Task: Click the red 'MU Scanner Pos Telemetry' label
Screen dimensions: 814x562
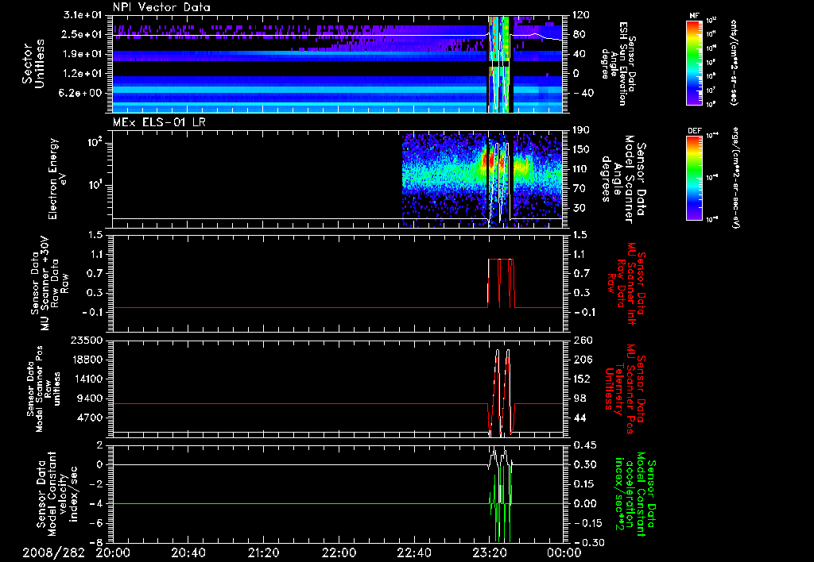Action: tap(625, 389)
